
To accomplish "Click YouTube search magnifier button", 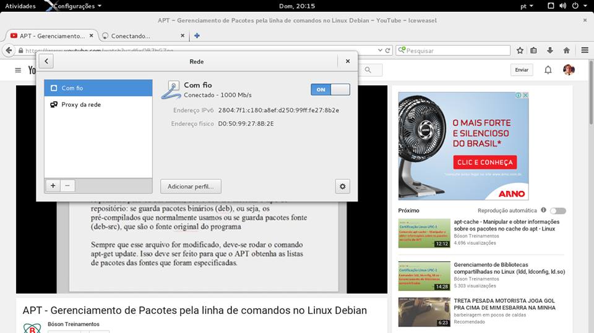I will [368, 70].
